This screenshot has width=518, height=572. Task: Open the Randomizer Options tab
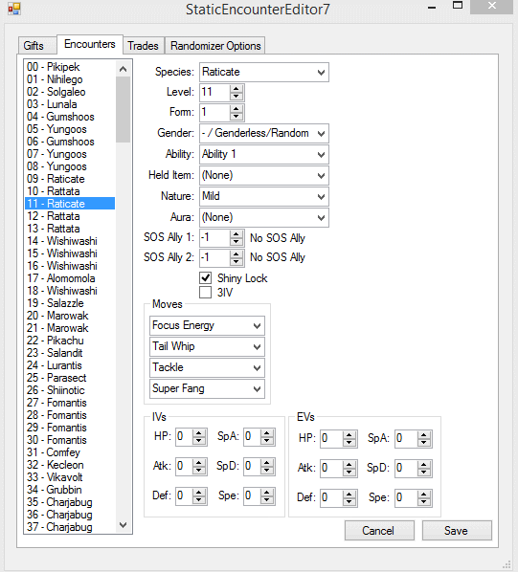coord(215,46)
